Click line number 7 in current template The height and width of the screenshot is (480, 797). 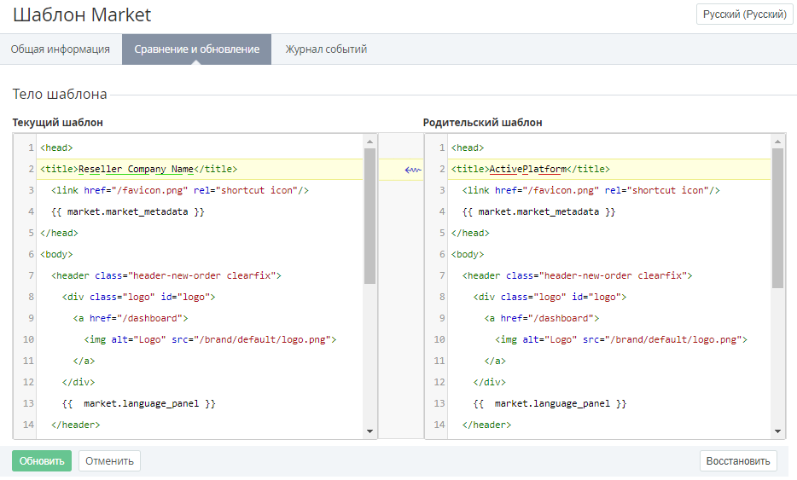click(30, 275)
